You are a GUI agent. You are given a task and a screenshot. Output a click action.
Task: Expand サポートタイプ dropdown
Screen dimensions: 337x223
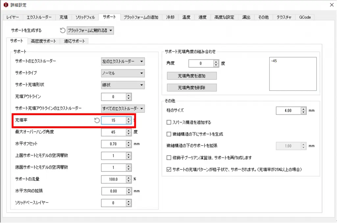(123, 73)
